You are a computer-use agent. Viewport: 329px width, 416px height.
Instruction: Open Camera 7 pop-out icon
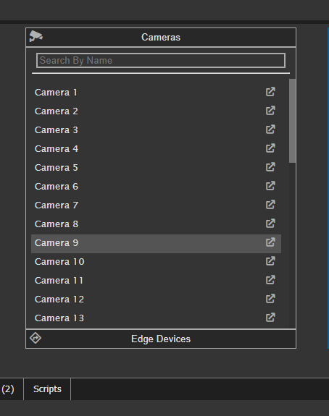(270, 205)
